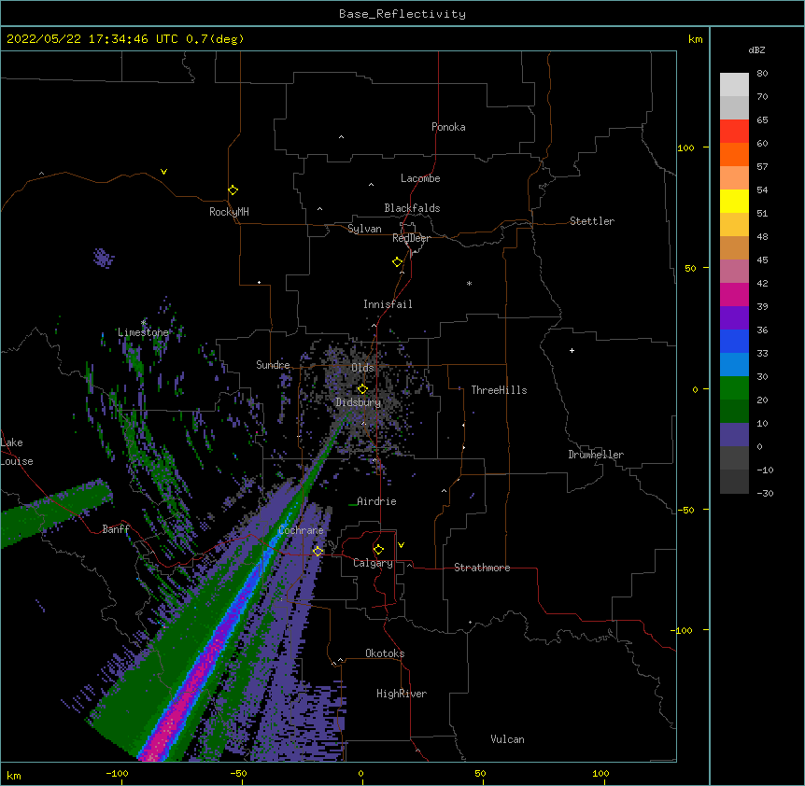Click the Cochrane town label
This screenshot has height=786, width=805.
tap(301, 530)
